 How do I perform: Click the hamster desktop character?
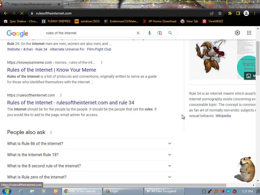click(246, 170)
